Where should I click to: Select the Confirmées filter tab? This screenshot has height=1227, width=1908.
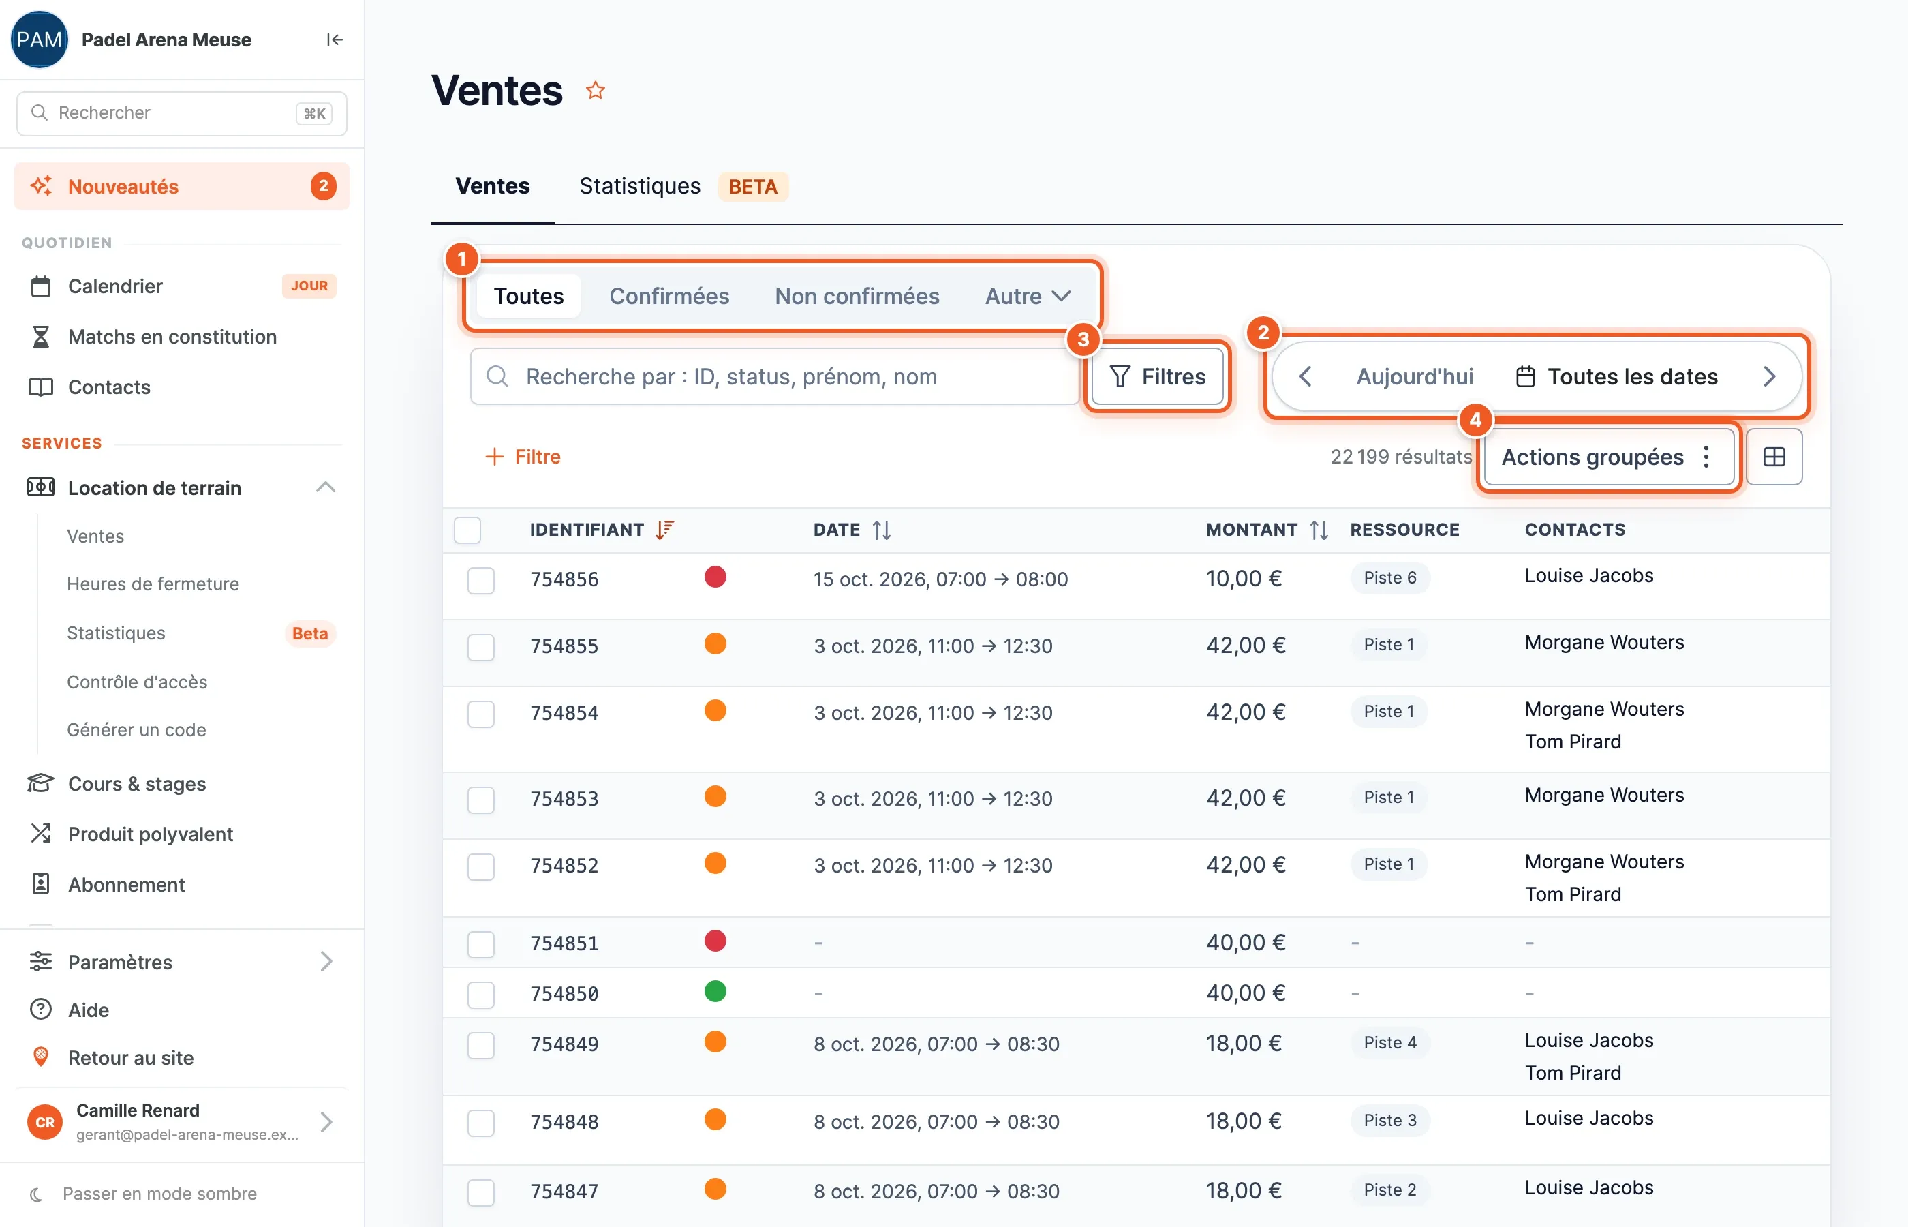[669, 297]
